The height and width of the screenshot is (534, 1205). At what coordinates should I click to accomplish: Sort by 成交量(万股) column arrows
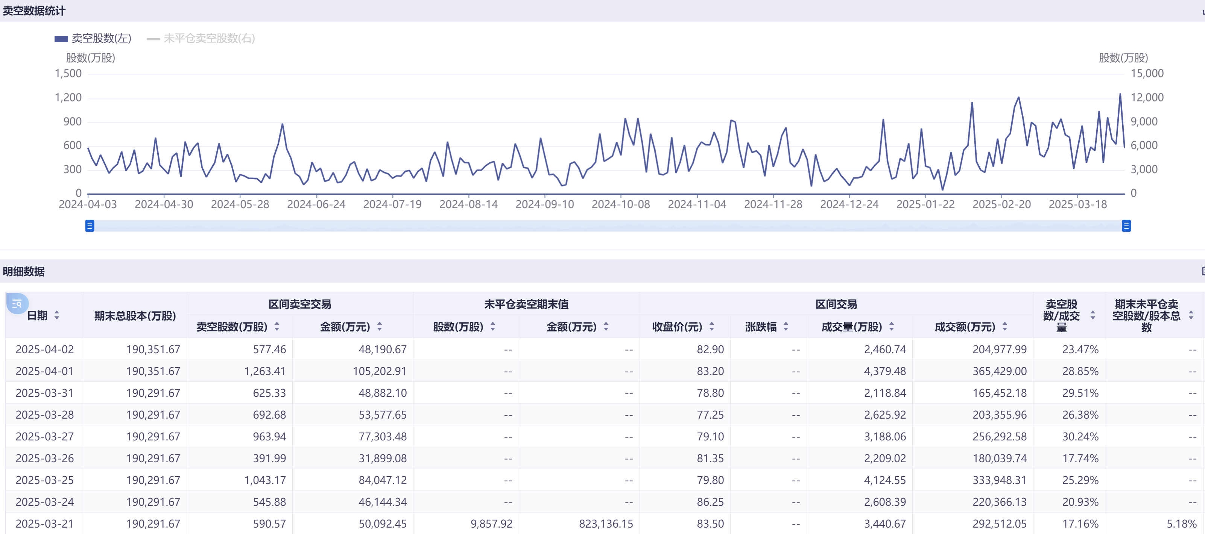tap(892, 327)
